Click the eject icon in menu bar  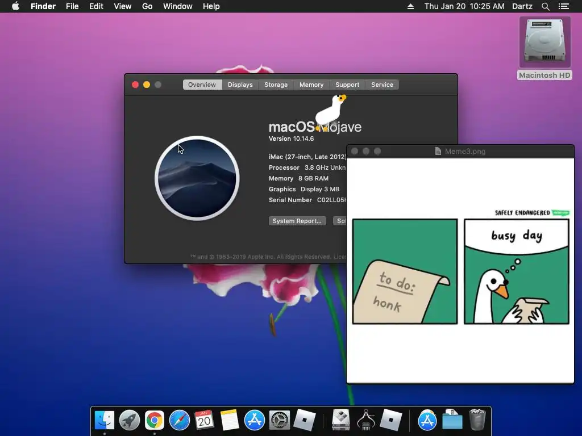[x=410, y=6]
